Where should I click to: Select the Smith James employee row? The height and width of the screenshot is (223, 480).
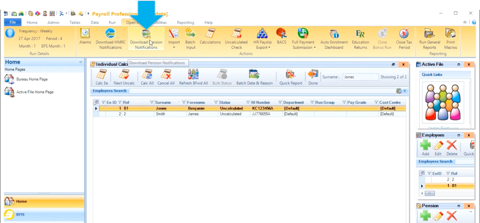click(193, 114)
